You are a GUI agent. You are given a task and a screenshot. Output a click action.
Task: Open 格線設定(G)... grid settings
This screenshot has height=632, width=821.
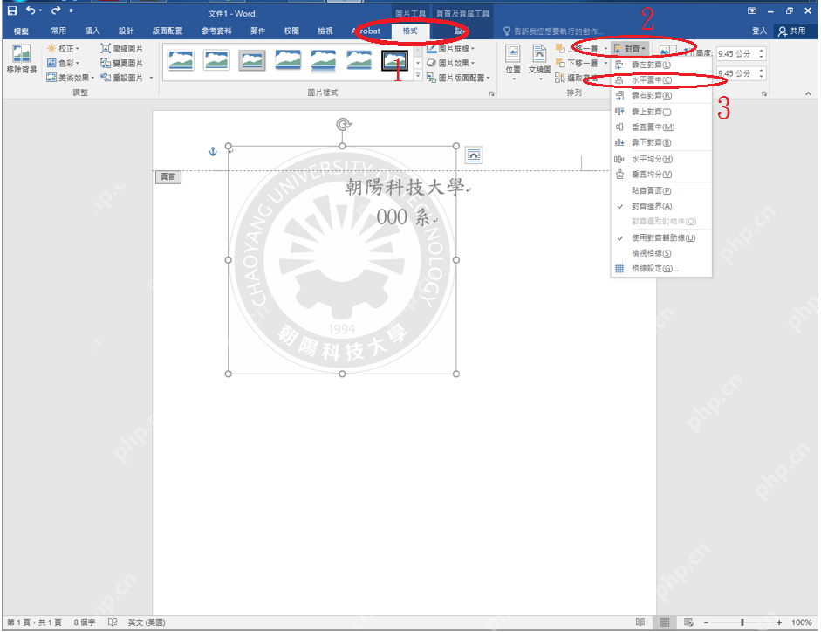[661, 268]
